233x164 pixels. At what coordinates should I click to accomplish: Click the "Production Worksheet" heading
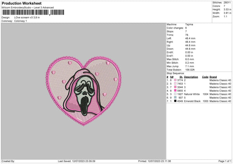21,3
